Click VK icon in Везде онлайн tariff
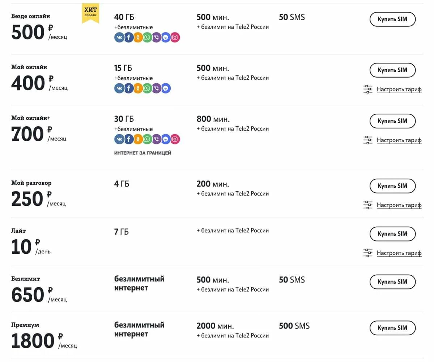Image resolution: width=434 pixels, height=362 pixels. [119, 38]
